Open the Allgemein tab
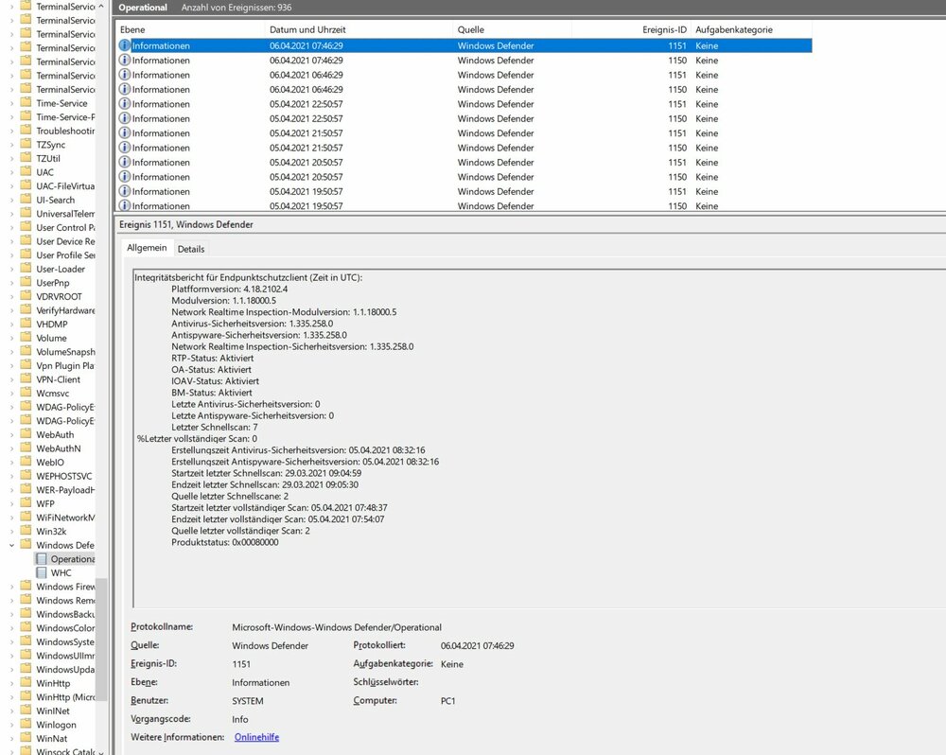The height and width of the screenshot is (755, 946). 147,248
